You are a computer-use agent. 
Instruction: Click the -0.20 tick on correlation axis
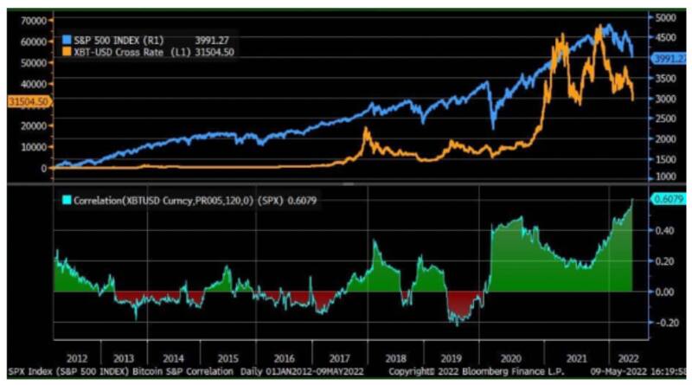pos(664,324)
